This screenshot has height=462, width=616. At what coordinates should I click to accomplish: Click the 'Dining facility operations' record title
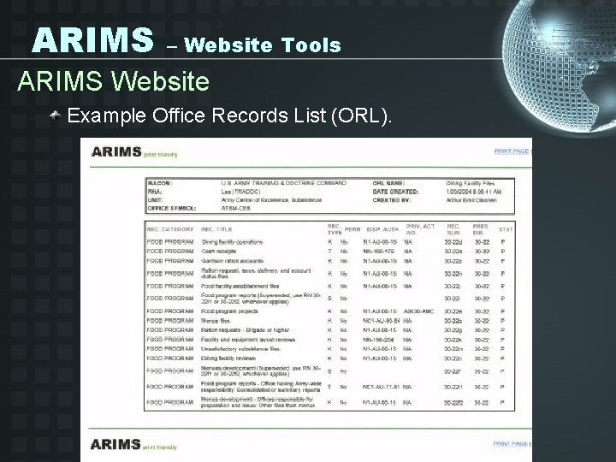pos(232,242)
